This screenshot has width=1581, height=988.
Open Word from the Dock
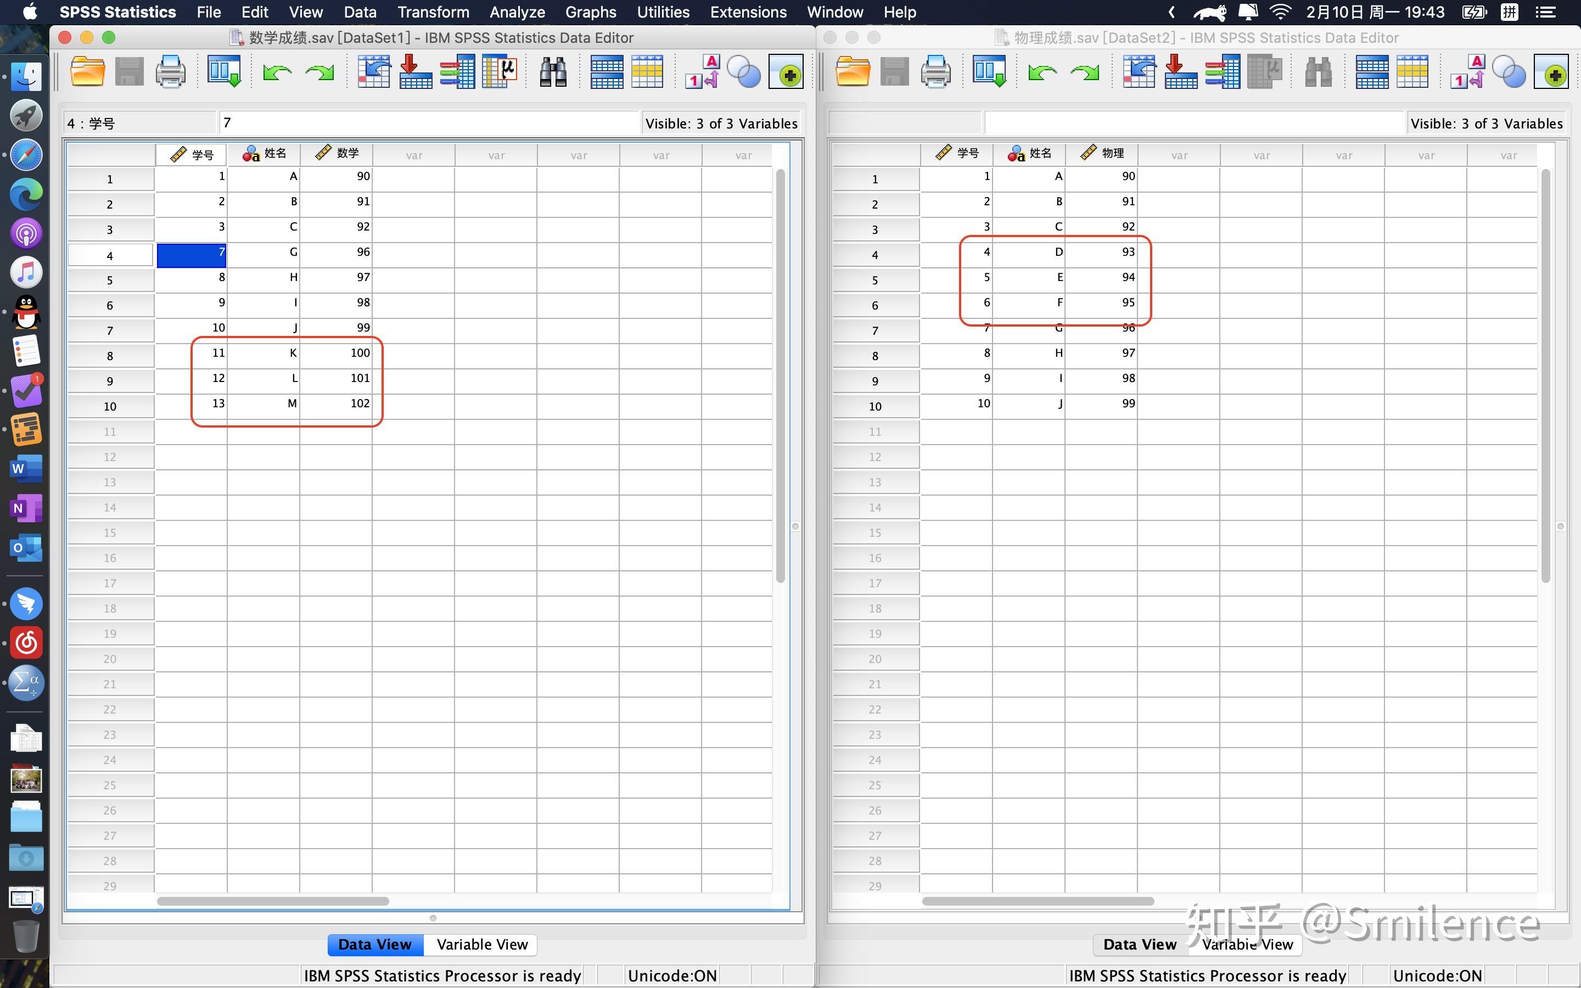26,469
